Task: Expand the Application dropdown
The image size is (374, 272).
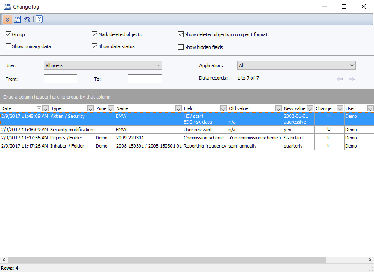Action: [x=296, y=65]
